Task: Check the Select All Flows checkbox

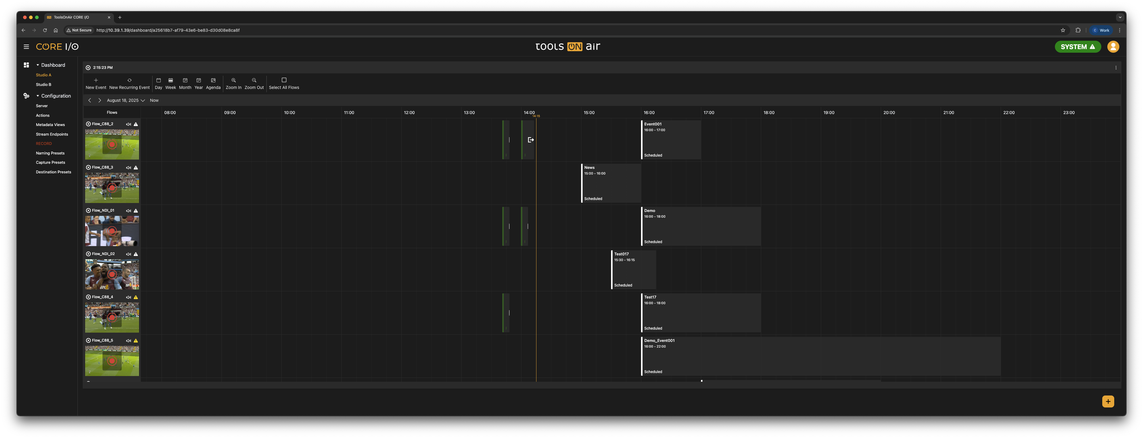Action: click(x=284, y=80)
